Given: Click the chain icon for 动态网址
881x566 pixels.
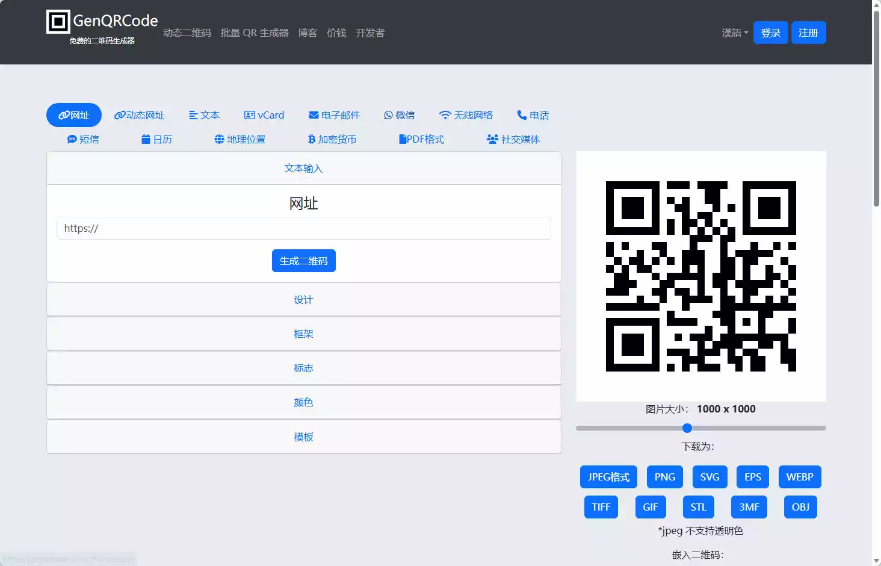Looking at the screenshot, I should click(x=120, y=115).
